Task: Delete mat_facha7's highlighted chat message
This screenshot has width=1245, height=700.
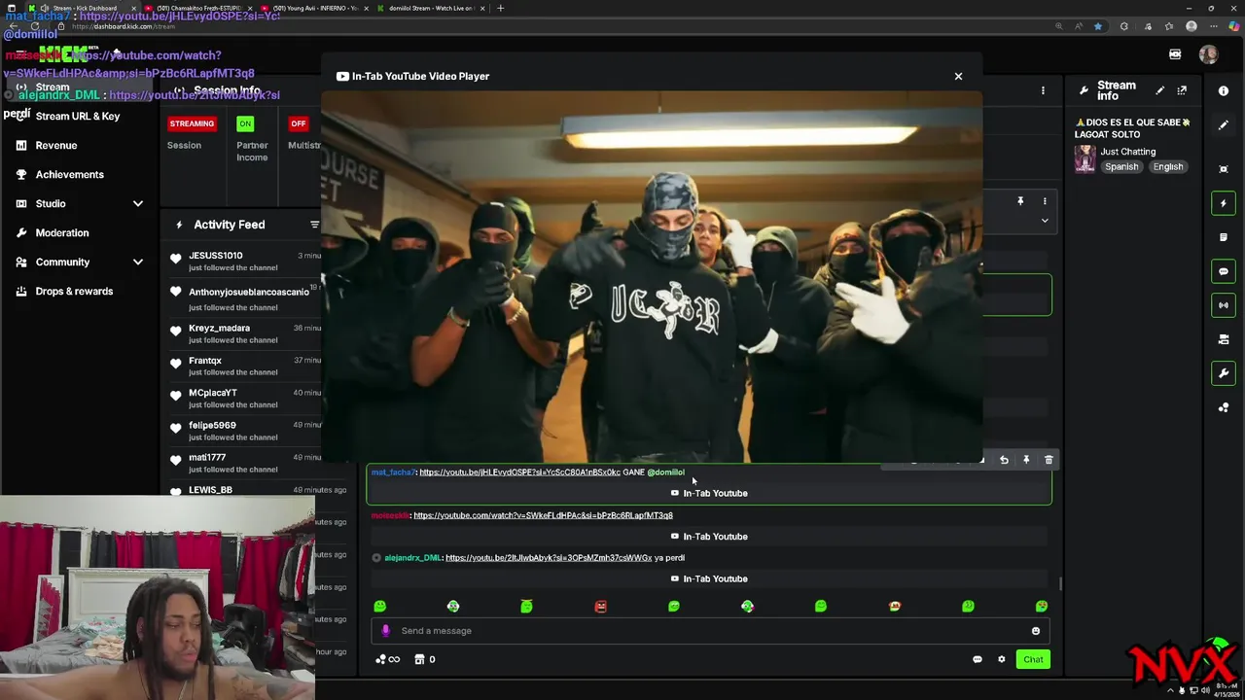Action: tap(1049, 460)
